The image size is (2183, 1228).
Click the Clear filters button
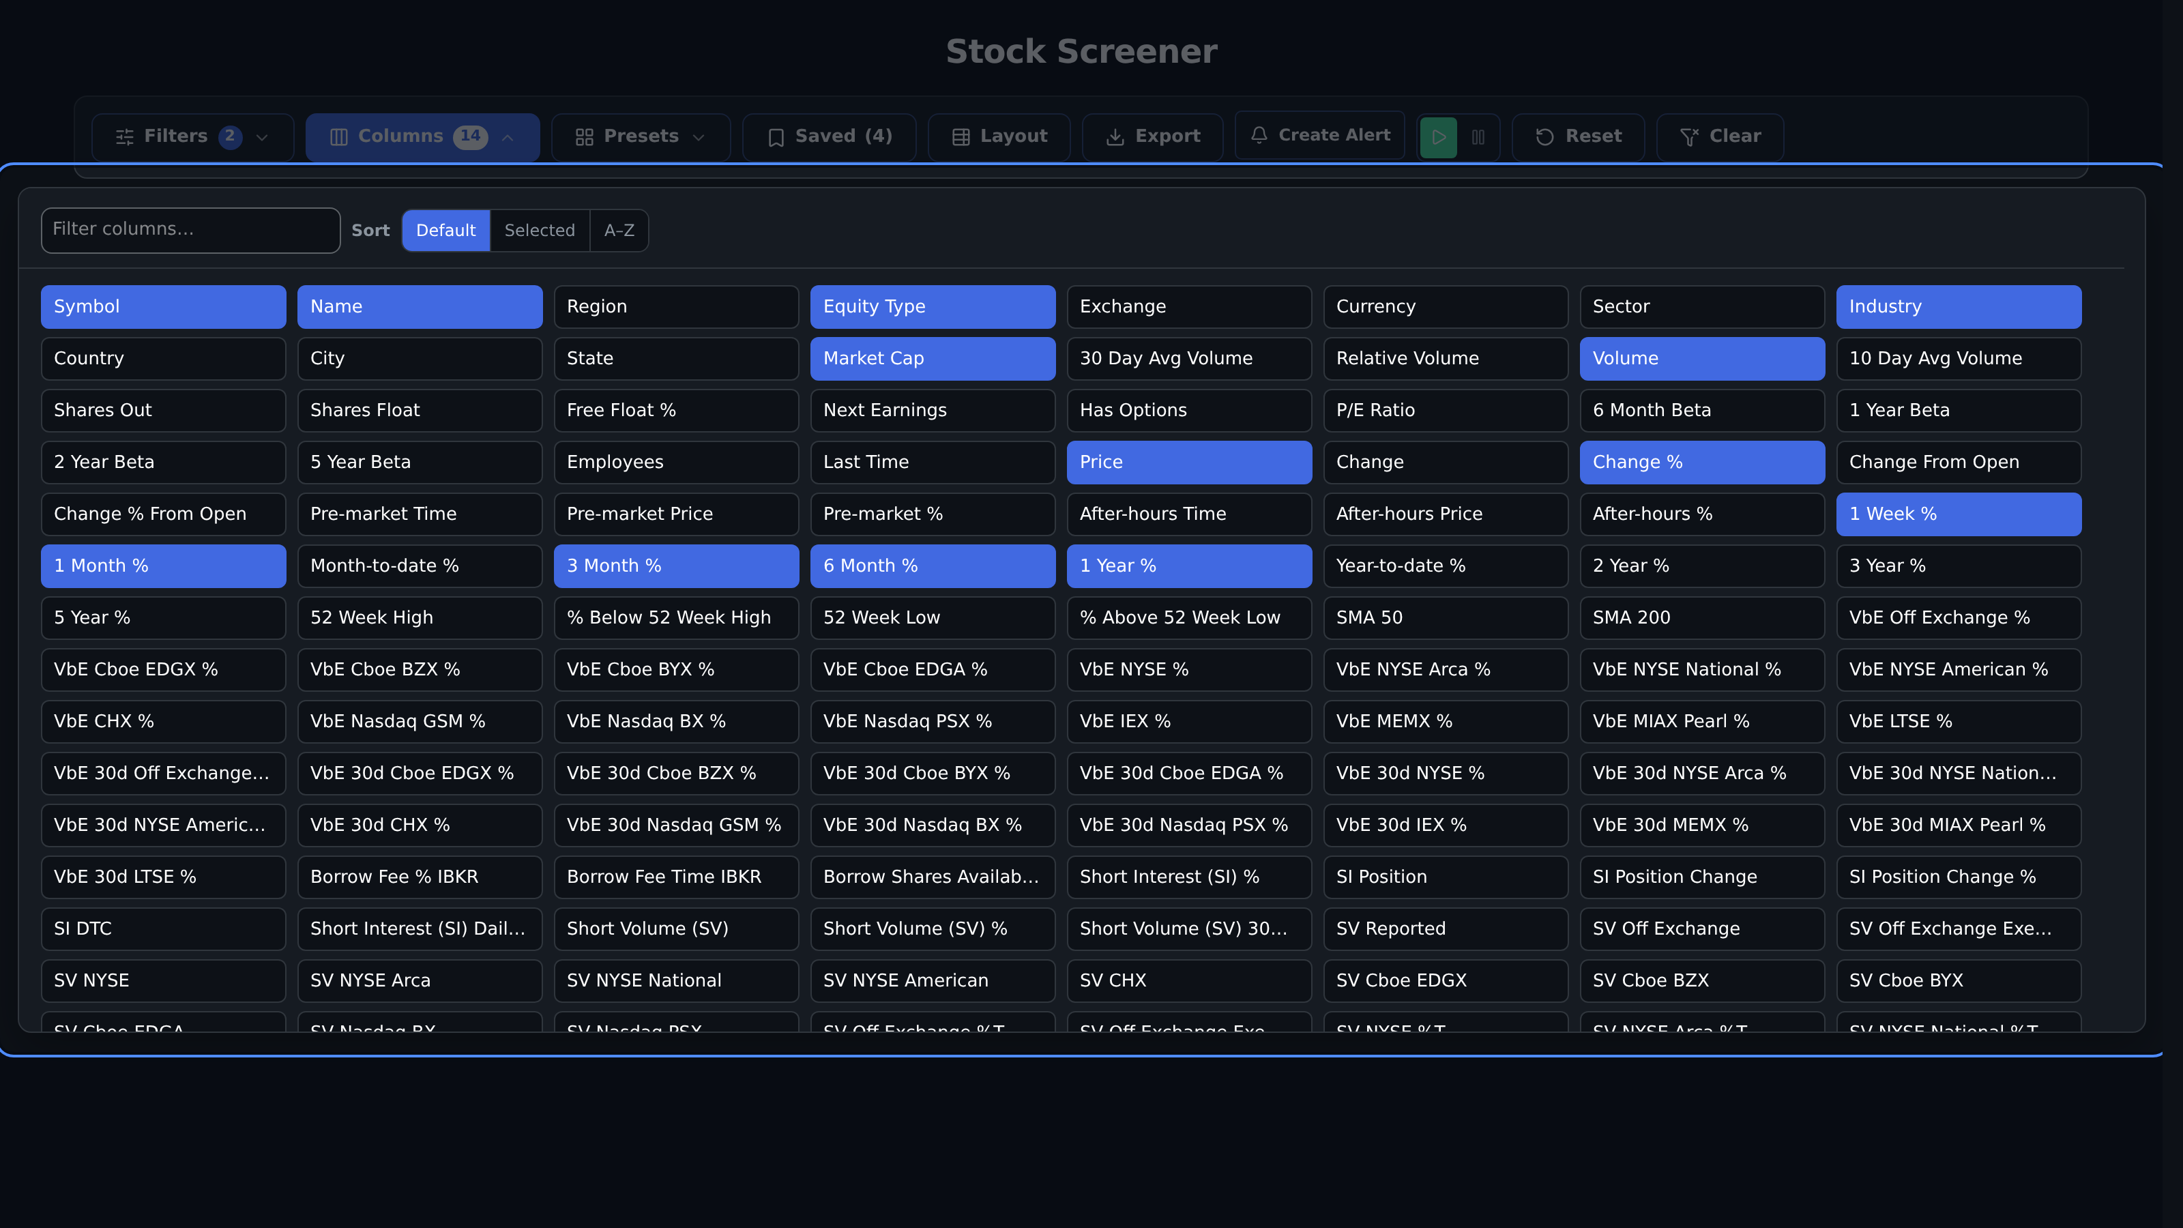(x=1719, y=136)
